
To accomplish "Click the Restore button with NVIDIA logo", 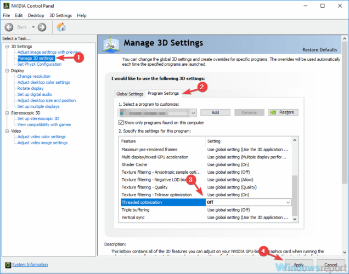I will (x=283, y=112).
